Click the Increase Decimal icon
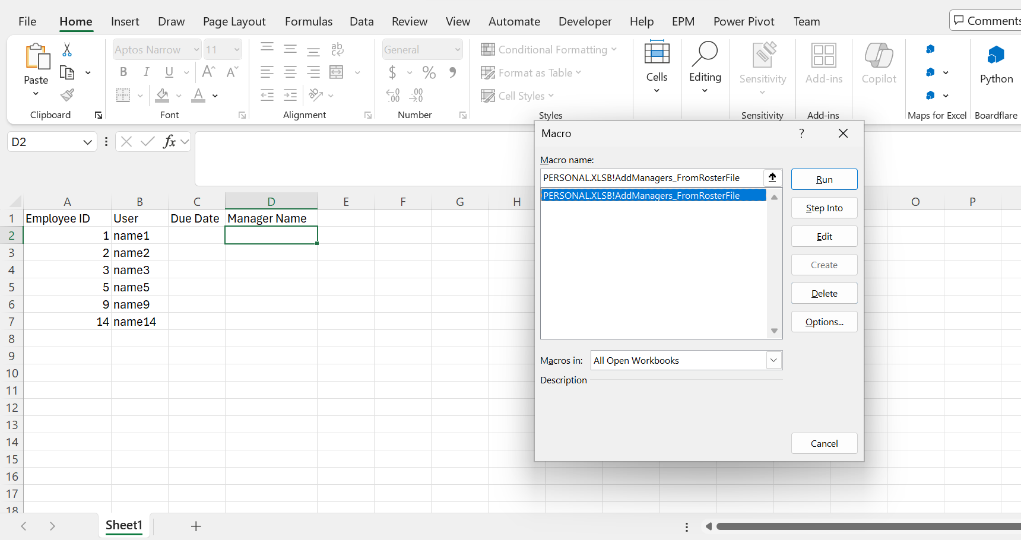 point(393,95)
